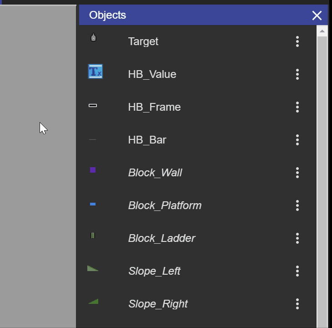332x328 pixels.
Task: Click the scrollbar up arrow
Action: point(322,31)
